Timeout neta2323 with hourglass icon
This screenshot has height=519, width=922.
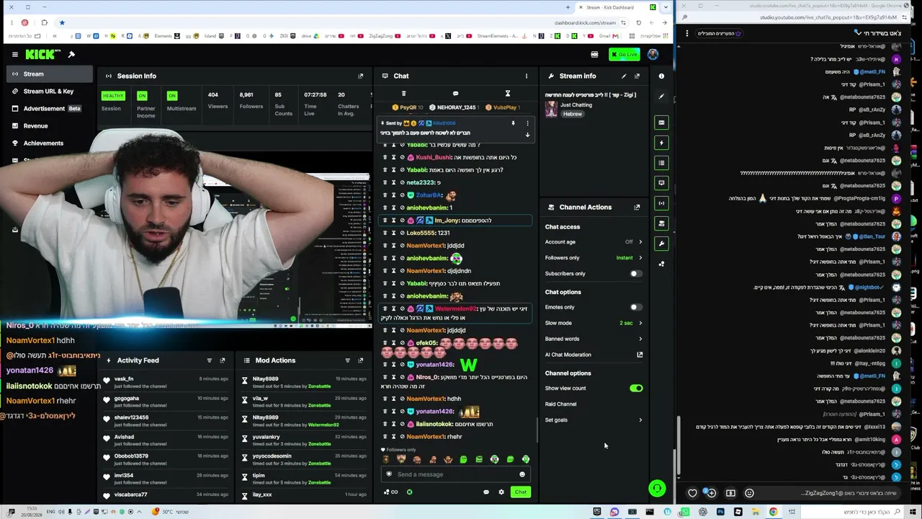point(393,183)
